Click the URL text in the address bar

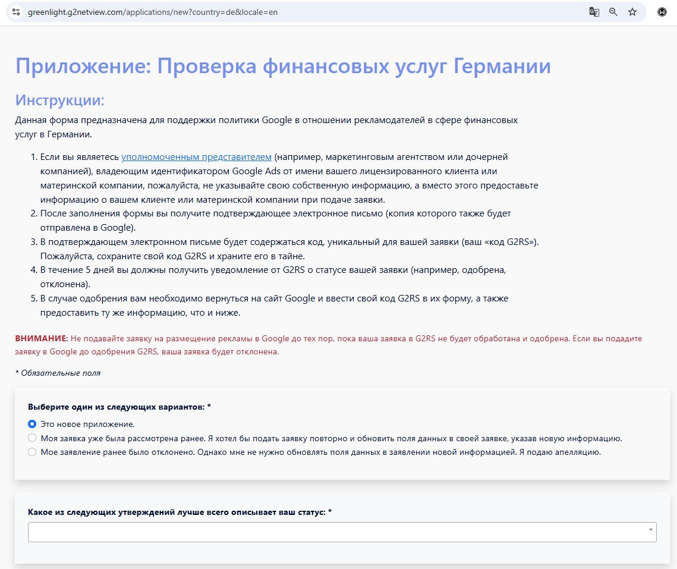tap(153, 12)
